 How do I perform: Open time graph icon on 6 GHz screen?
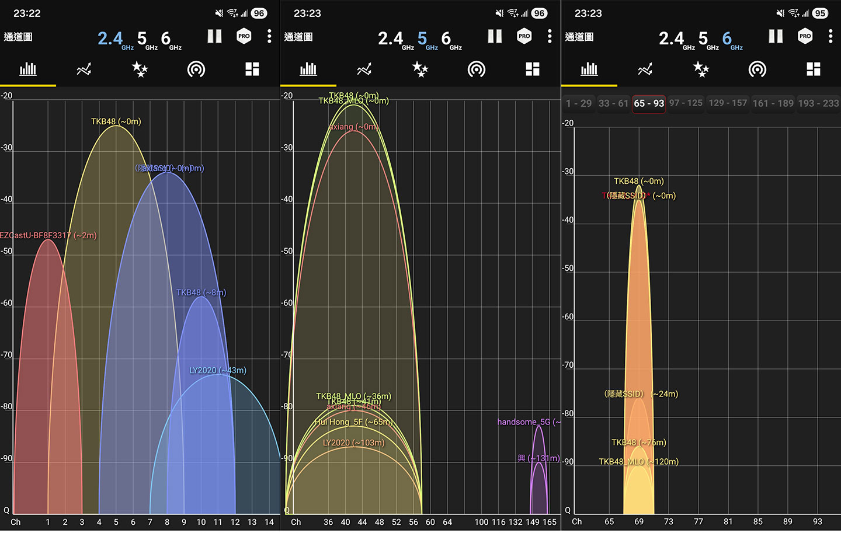click(645, 70)
